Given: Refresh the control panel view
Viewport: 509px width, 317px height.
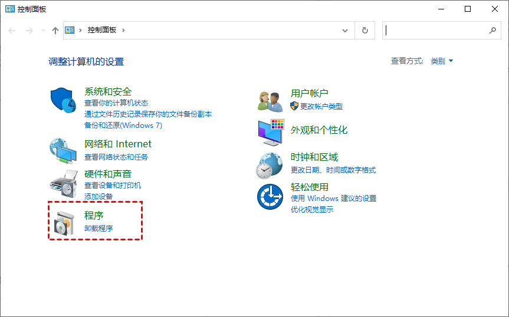Looking at the screenshot, I should [x=365, y=31].
